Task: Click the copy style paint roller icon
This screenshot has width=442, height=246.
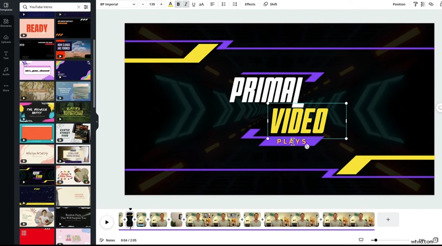Action: 415,4
